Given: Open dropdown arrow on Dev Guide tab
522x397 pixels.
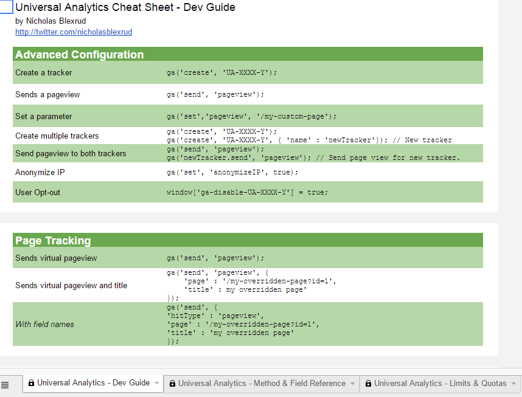Looking at the screenshot, I should pyautogui.click(x=156, y=383).
